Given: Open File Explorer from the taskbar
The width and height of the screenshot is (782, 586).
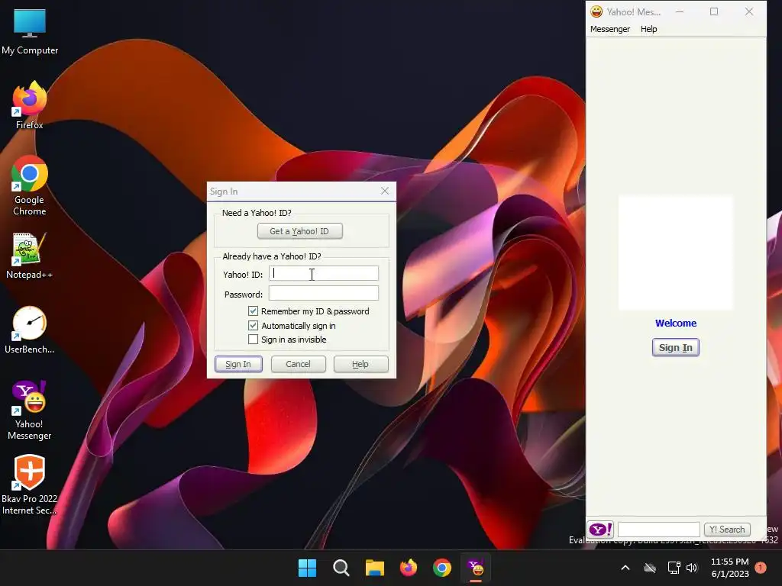Looking at the screenshot, I should coord(374,568).
